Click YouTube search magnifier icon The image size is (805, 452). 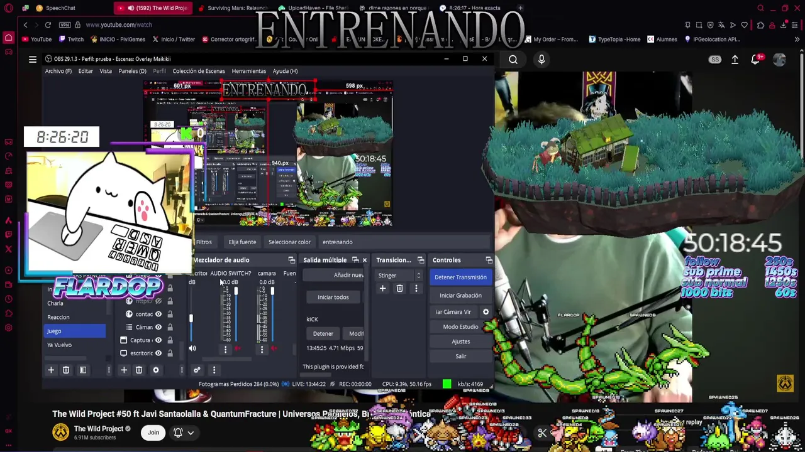click(x=513, y=60)
